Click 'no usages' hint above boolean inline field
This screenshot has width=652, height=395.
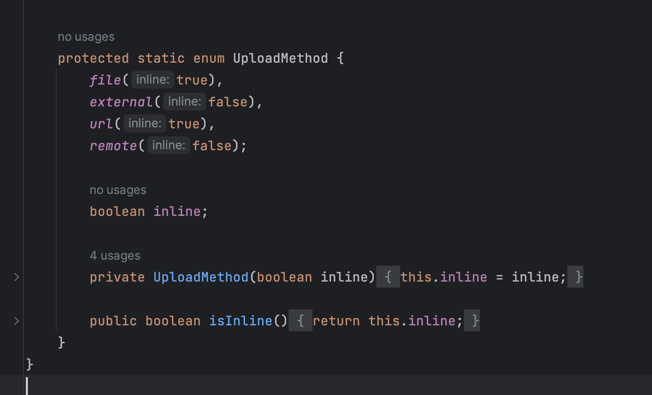(x=118, y=190)
